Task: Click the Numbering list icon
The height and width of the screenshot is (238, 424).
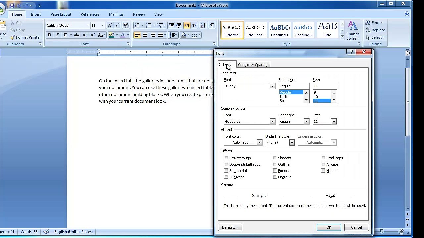Action: [x=149, y=25]
